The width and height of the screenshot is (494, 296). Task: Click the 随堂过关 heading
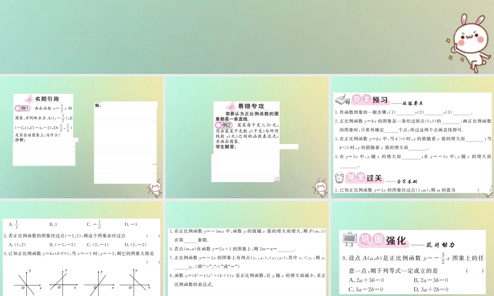point(364,178)
